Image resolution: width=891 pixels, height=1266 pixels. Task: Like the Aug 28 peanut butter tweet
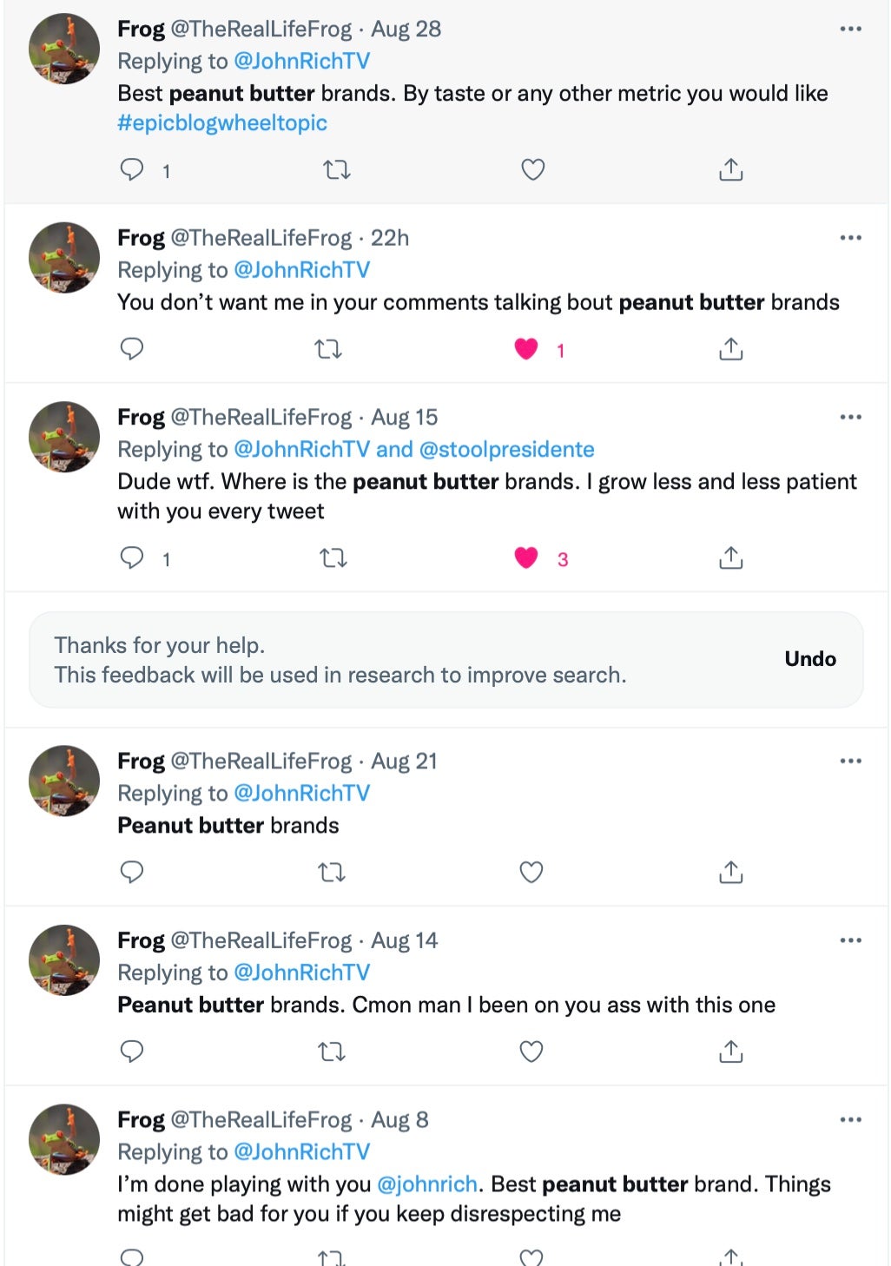532,169
